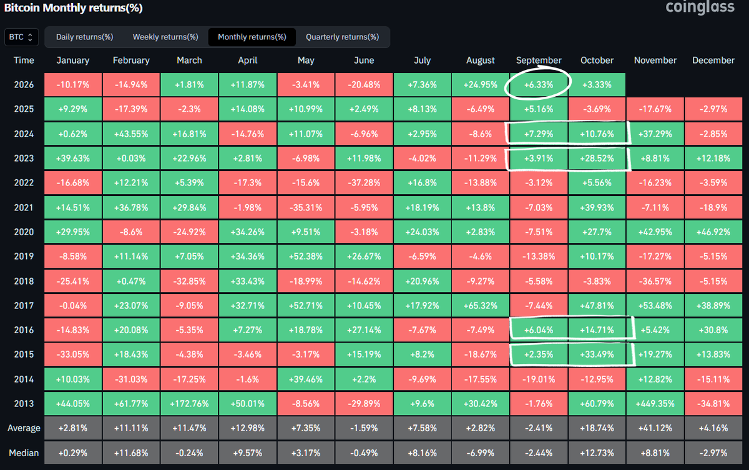Select the -35.31% May 2021 cell
Screen dimensions: 749x470
[306, 207]
